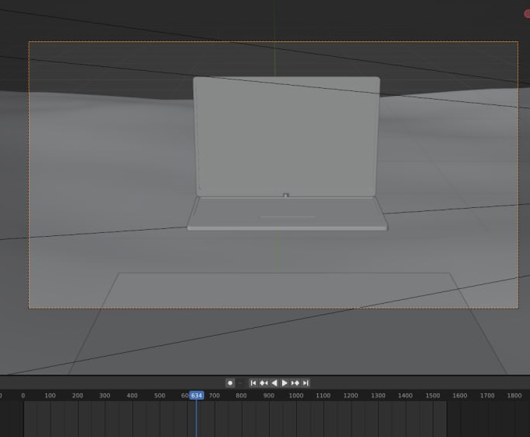This screenshot has width=530, height=437.
Task: Play the animation in reverse
Action: tap(274, 383)
